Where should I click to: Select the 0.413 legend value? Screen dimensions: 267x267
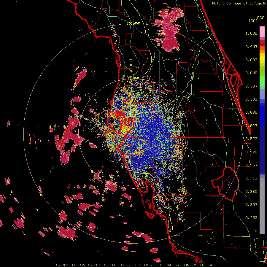[251, 178]
